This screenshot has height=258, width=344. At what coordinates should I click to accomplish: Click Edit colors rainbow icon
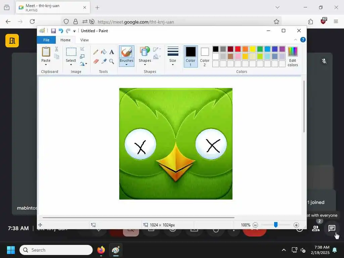[x=293, y=52]
